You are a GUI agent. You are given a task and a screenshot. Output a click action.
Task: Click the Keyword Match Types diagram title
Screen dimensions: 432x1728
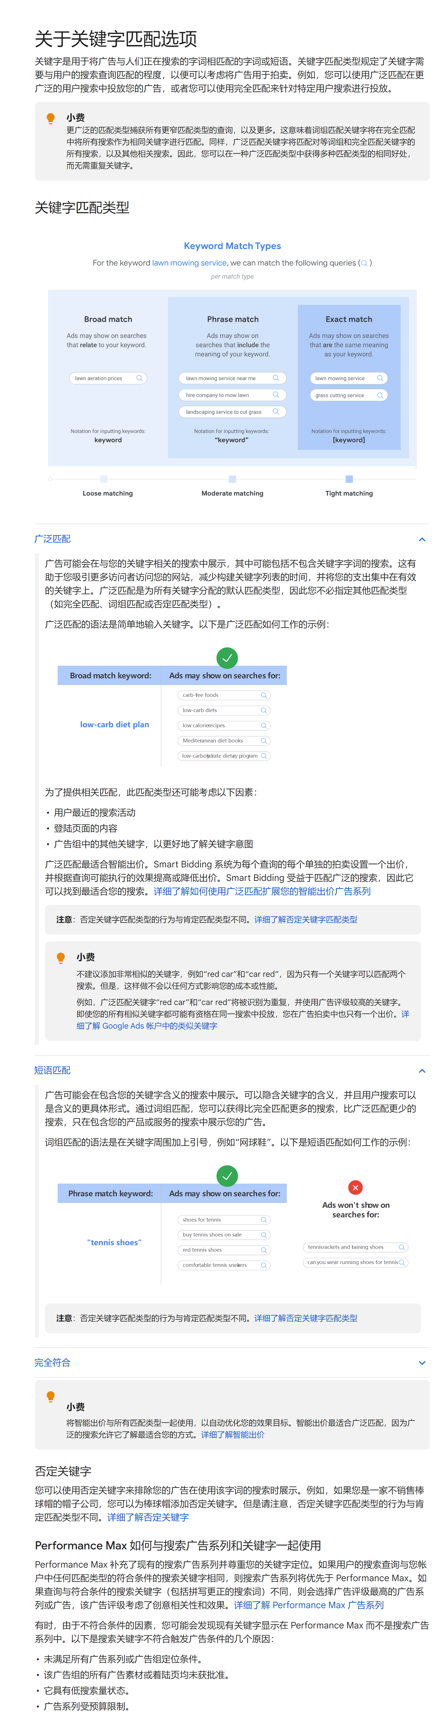point(232,246)
